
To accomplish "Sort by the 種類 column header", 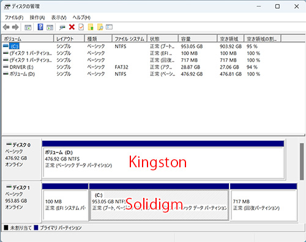I will tap(99, 39).
